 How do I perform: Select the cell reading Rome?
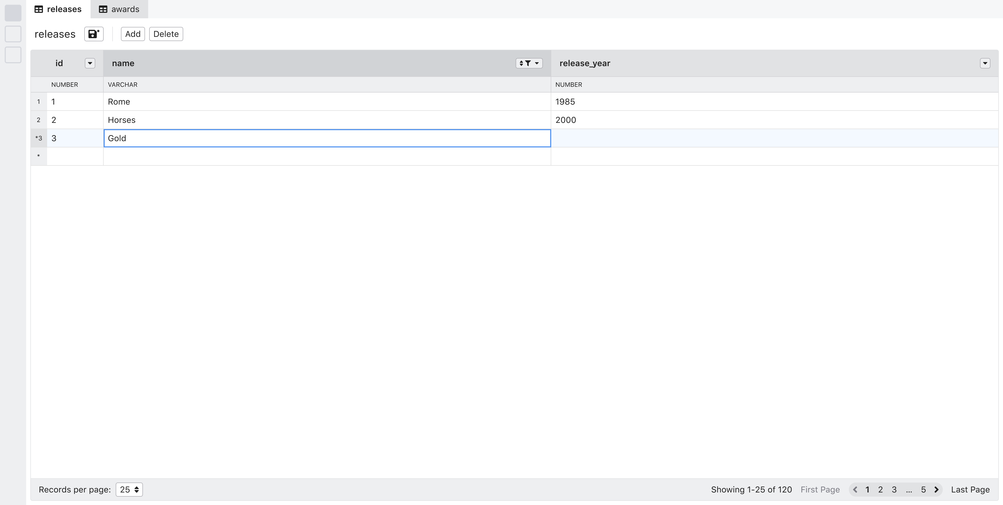coord(327,101)
